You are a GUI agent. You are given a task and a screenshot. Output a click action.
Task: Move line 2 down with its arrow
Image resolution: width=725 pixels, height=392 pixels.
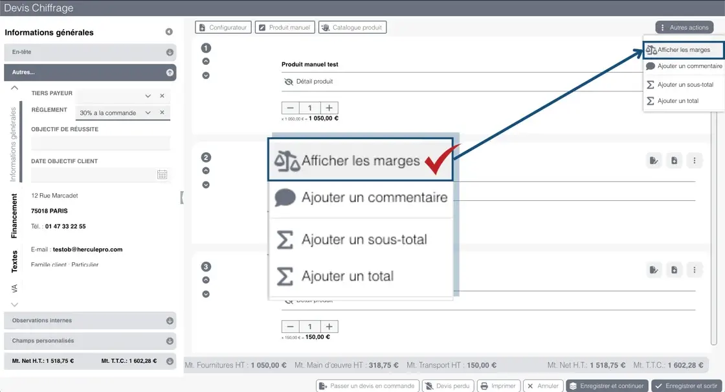click(x=206, y=185)
